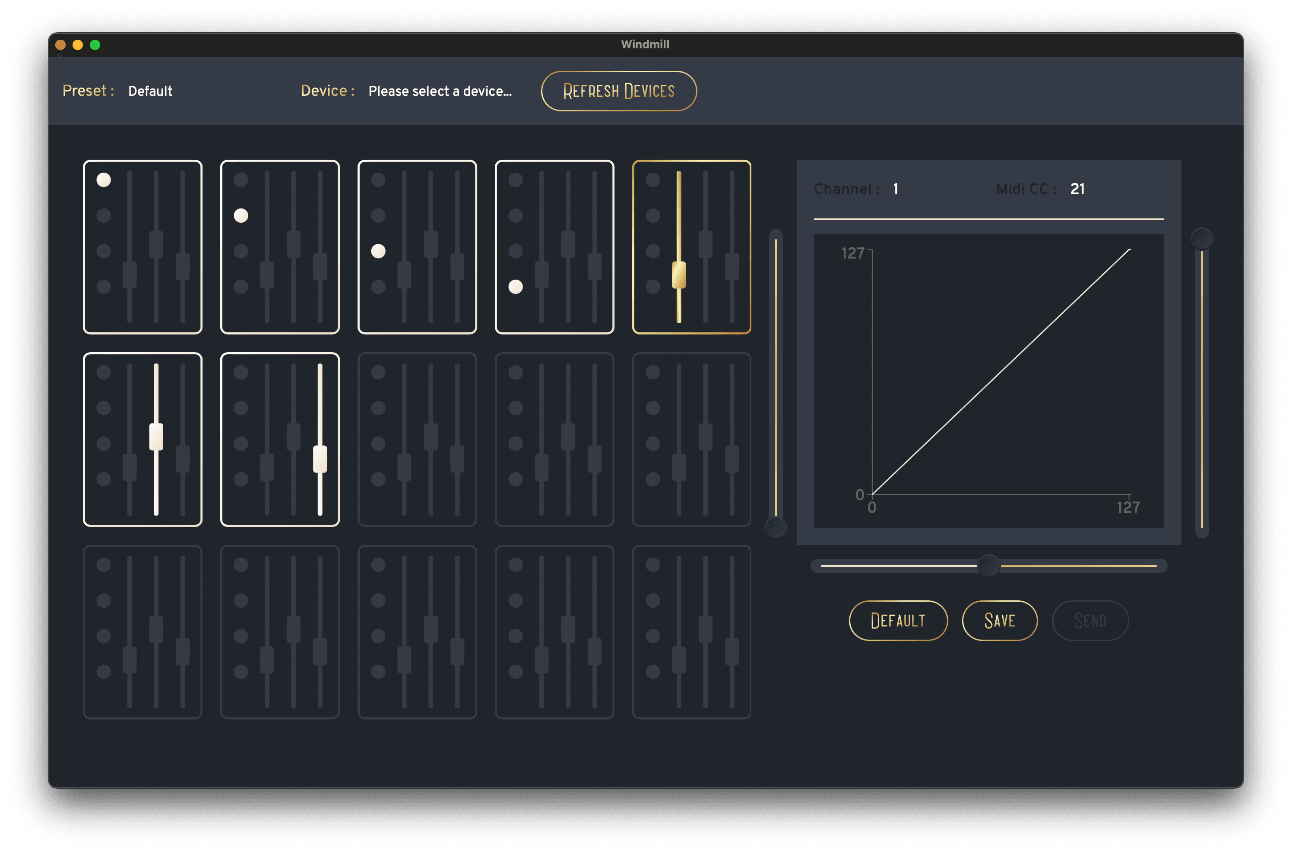
Task: Select the middle card in the bottom row
Action: coord(417,632)
